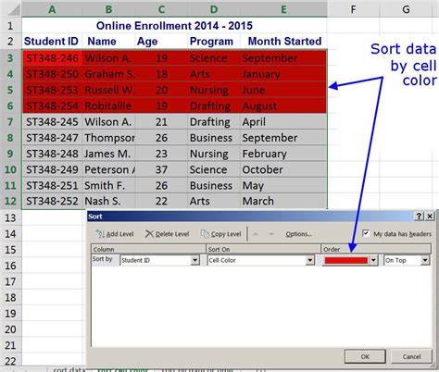Select column F header

[353, 9]
